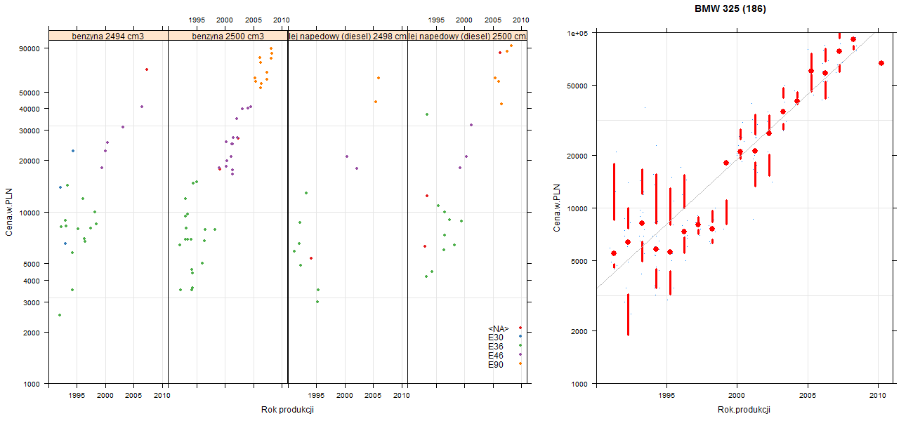Click "2010" year label on BMW 325 chart x-axis
Viewport: 913px width, 421px height.
(878, 396)
